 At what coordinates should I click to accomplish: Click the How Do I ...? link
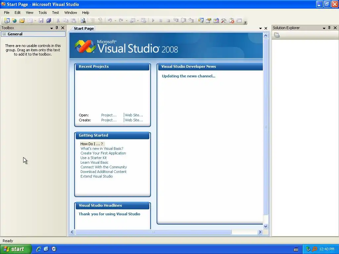pos(92,144)
